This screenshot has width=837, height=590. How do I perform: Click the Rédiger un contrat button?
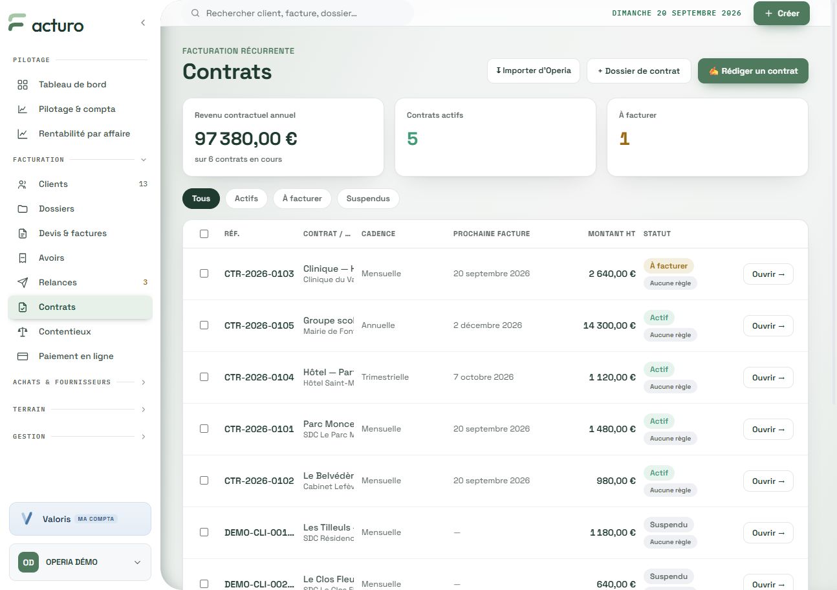(753, 71)
